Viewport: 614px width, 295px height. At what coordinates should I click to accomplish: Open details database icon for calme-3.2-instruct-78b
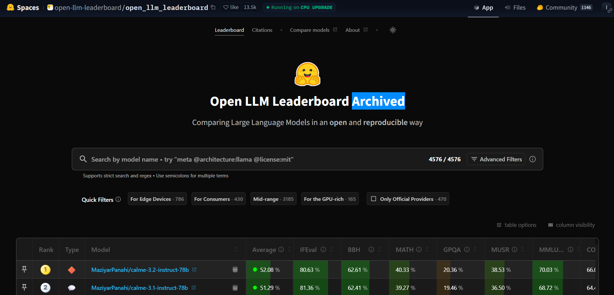point(235,270)
